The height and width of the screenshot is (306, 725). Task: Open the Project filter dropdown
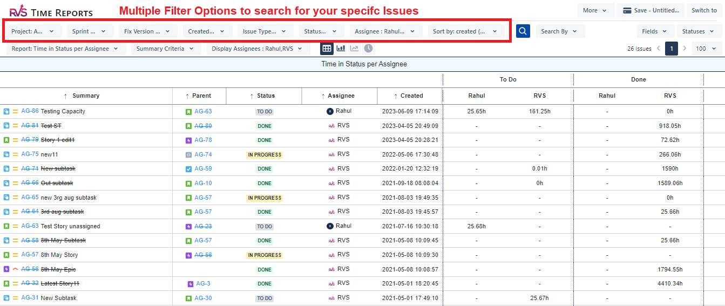(x=34, y=31)
